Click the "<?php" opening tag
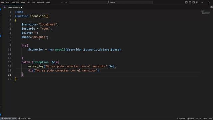This screenshot has height=120, width=213. pos(19,12)
